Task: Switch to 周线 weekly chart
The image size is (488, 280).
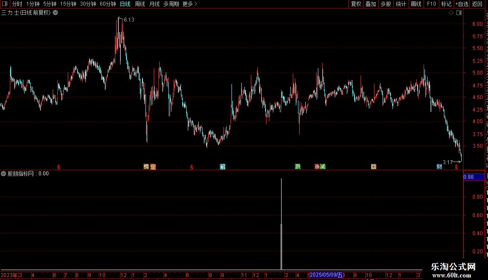Action: point(140,4)
